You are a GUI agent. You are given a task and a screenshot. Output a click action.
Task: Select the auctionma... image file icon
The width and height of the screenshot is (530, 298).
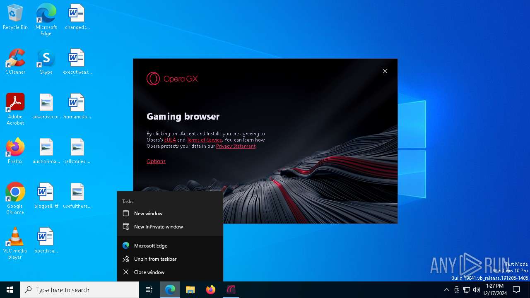coord(46,151)
